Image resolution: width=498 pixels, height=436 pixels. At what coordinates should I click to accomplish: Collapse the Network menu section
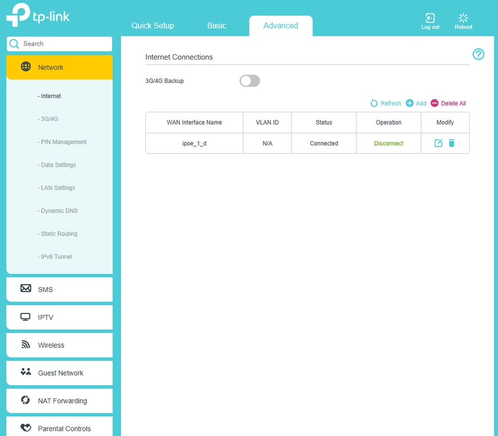59,67
